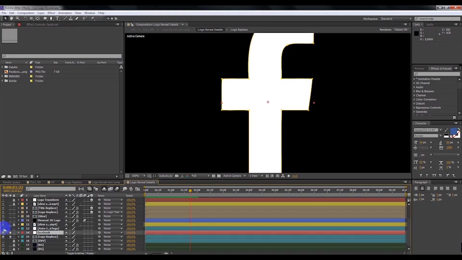Switch to Render Queue tab
This screenshot has height=260, width=462.
[12, 182]
